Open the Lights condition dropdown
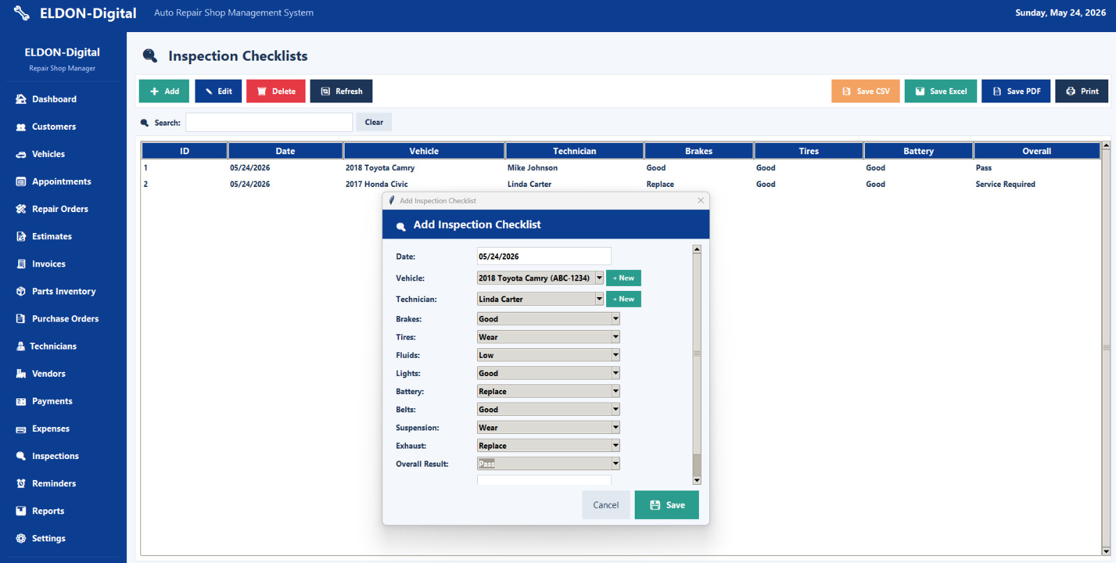This screenshot has width=1116, height=563. tap(548, 373)
